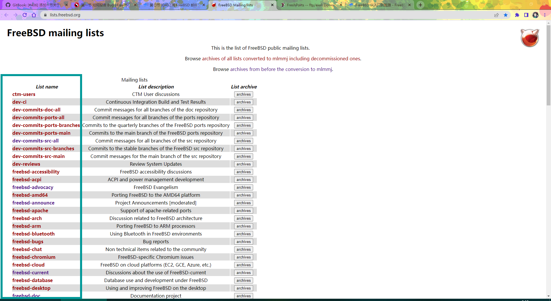The height and width of the screenshot is (301, 551).
Task: Open the freebsd-announce list
Action: click(33, 203)
